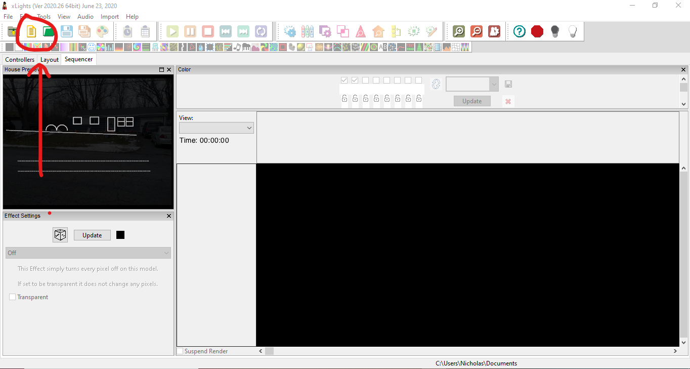Click the dice randomize effect button
The height and width of the screenshot is (369, 690).
[60, 235]
